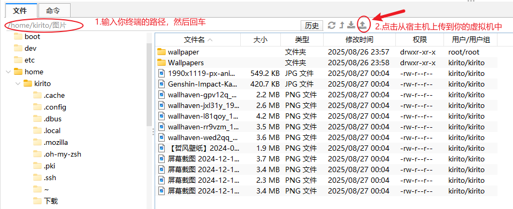The height and width of the screenshot is (209, 513).
Task: Click the dev folder icon in tree
Action: 18,48
